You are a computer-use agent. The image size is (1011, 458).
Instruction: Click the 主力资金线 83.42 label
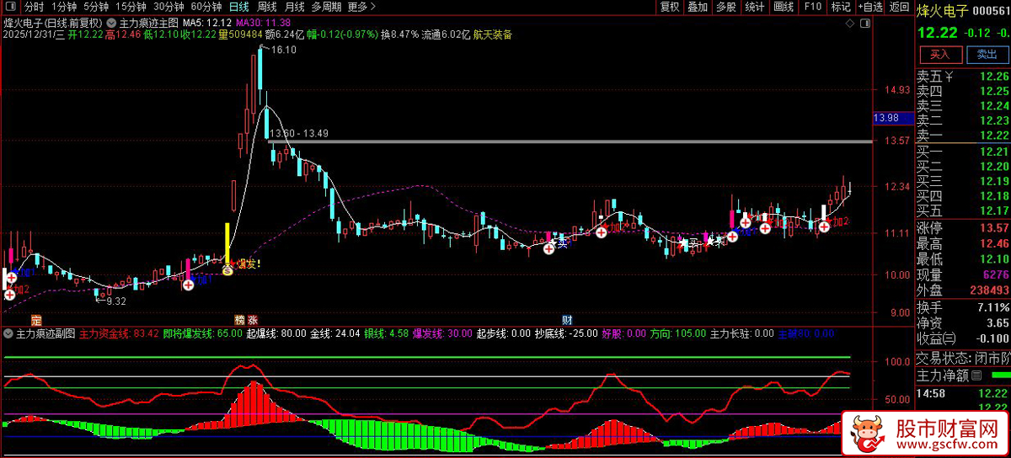120,334
